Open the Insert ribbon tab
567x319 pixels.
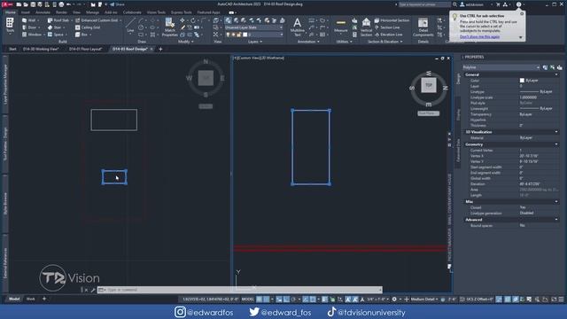click(x=26, y=12)
